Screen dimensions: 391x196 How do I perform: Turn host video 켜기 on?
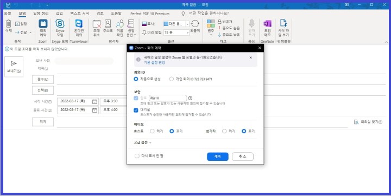[152, 131]
